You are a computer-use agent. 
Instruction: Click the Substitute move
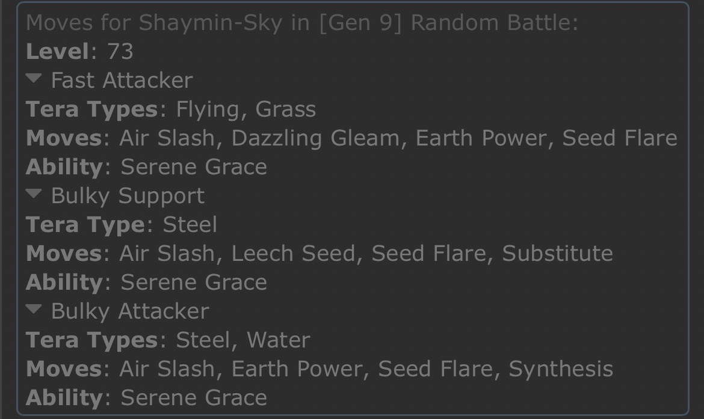tap(557, 253)
